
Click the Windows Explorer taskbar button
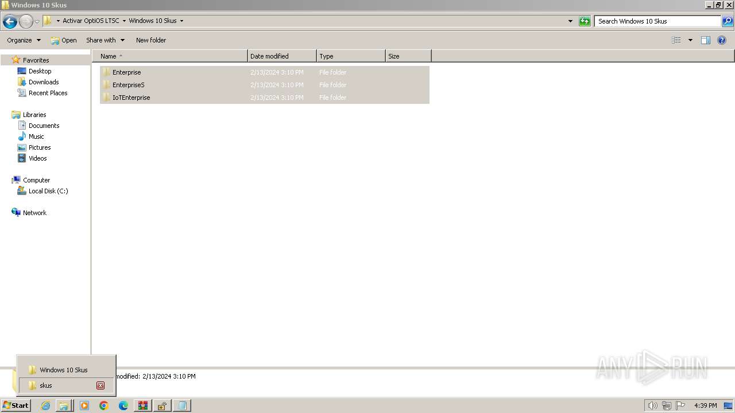[x=64, y=406]
